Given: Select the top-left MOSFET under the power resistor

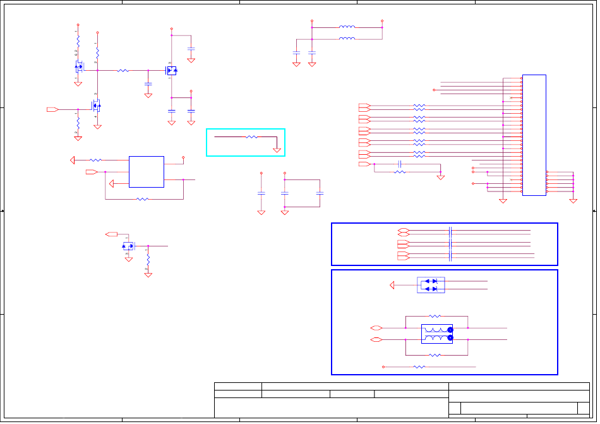Looking at the screenshot, I should [x=79, y=68].
